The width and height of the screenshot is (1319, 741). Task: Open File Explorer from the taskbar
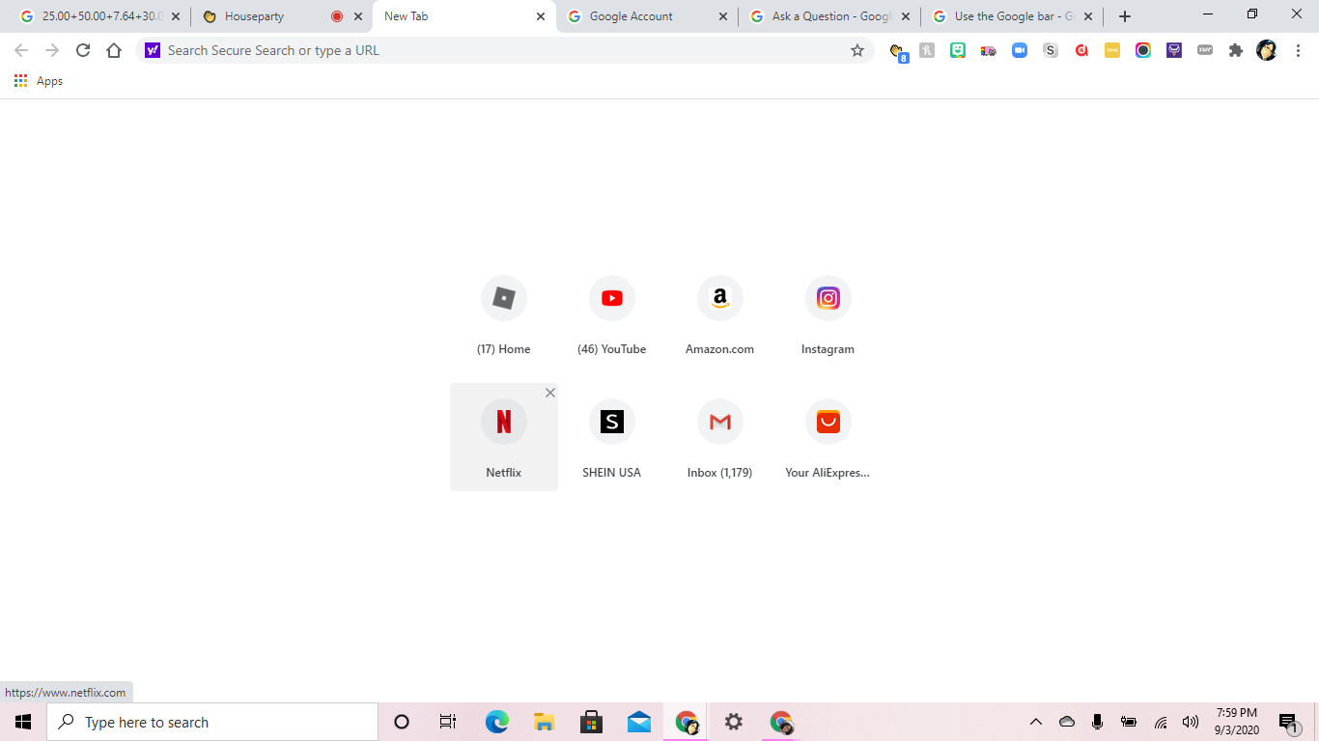544,722
